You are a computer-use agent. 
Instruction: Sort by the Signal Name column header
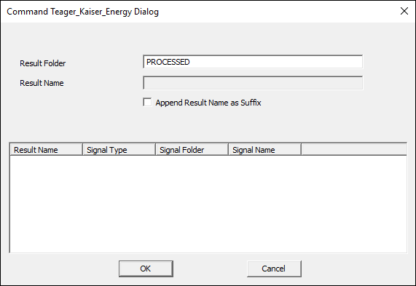[x=265, y=149]
